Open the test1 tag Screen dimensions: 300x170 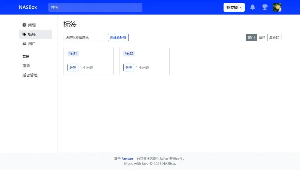[x=73, y=53]
